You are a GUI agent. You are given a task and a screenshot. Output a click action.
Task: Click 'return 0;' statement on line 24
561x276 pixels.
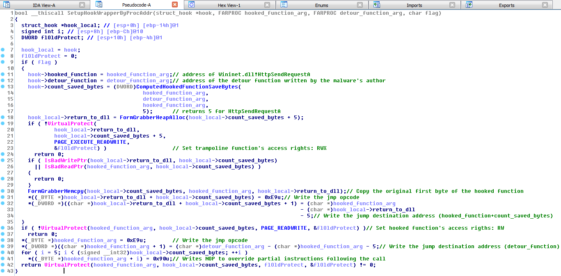[49, 154]
